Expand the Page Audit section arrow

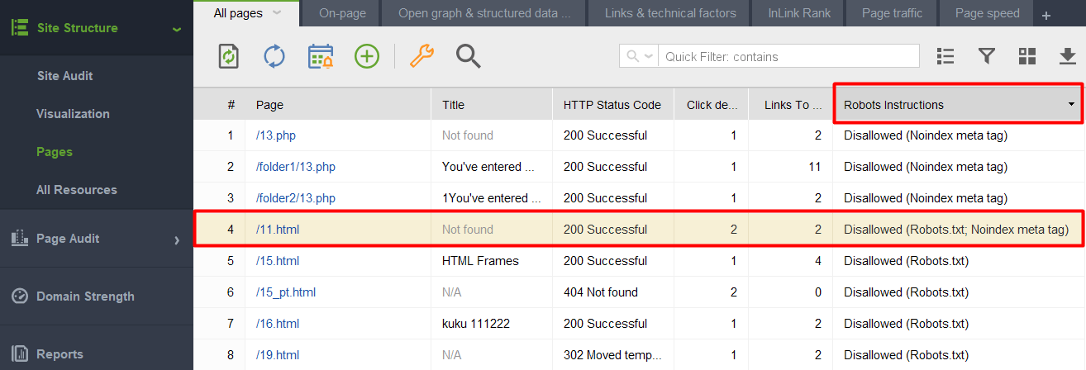click(177, 240)
